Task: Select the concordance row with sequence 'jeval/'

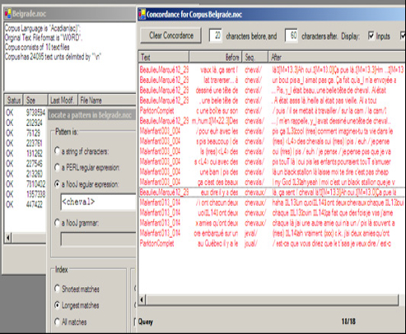Action: (x=272, y=234)
